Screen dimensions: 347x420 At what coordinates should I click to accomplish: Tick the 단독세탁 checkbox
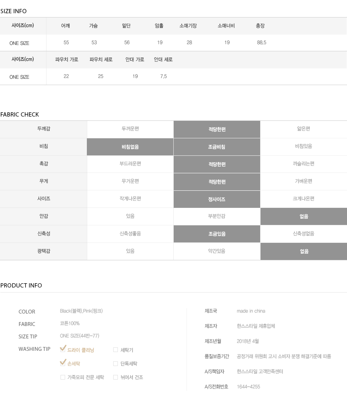pos(116,364)
